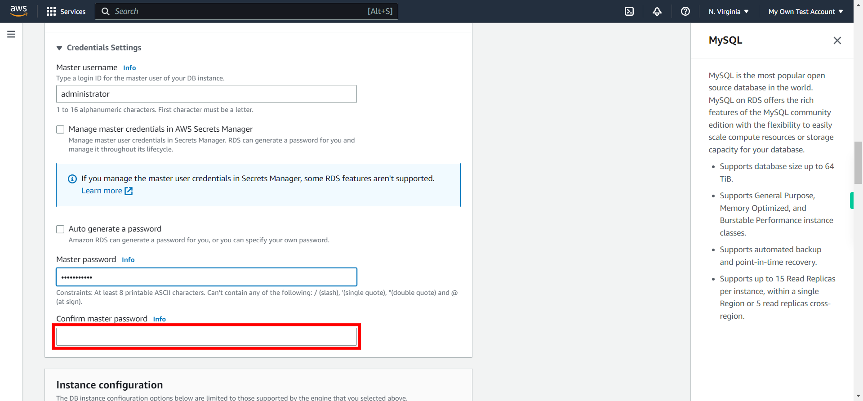Click the green feedback tab on right edge
Image resolution: width=863 pixels, height=401 pixels.
coord(852,200)
